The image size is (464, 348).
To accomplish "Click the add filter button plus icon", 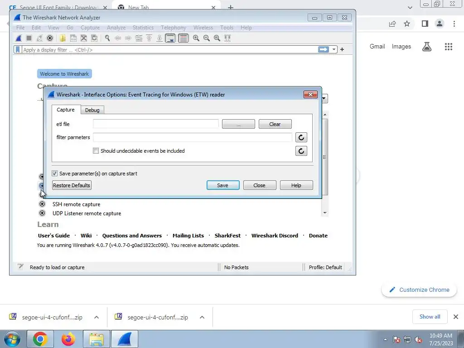I will pyautogui.click(x=342, y=49).
